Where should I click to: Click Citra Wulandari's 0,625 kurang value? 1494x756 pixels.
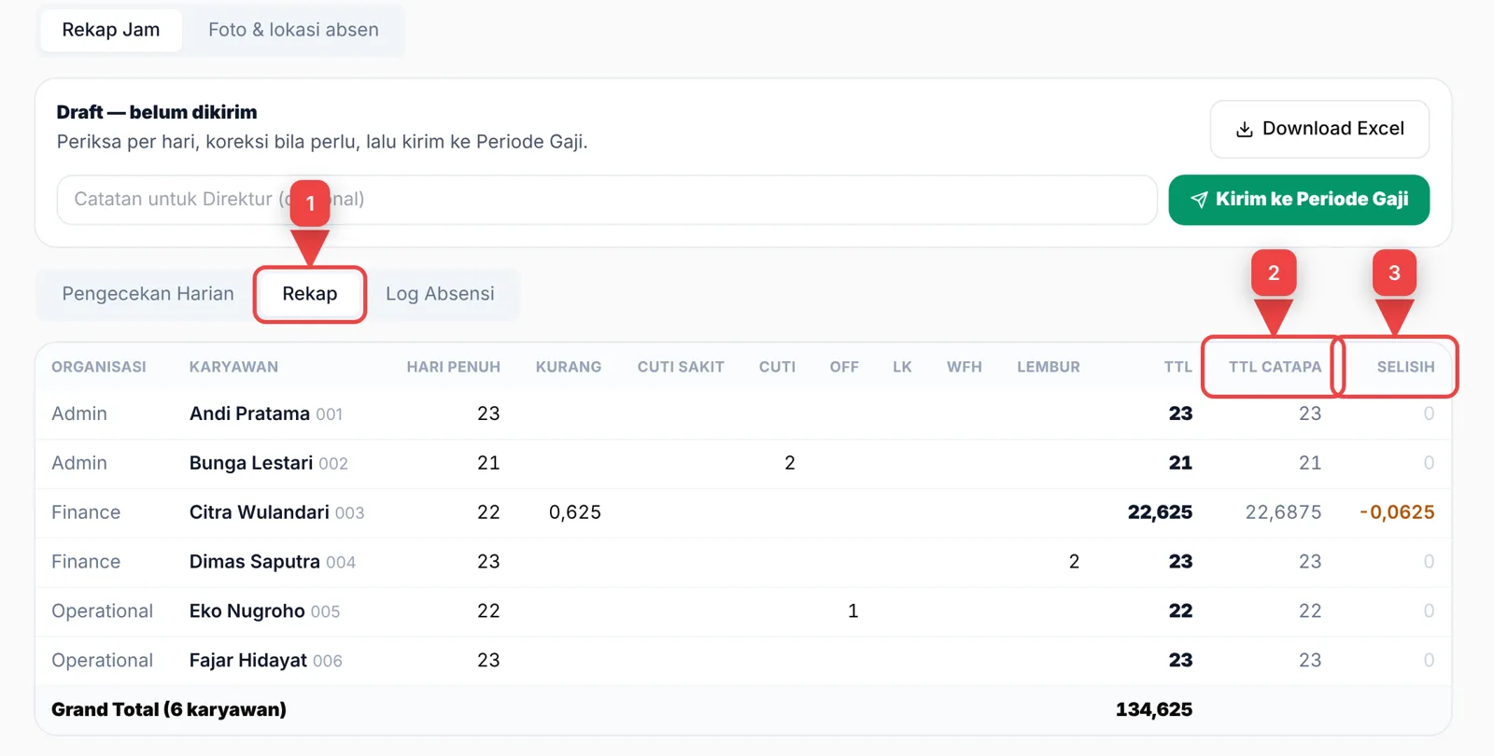(x=575, y=512)
